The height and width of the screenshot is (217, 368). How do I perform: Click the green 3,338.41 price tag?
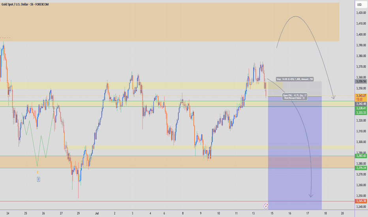361,108
